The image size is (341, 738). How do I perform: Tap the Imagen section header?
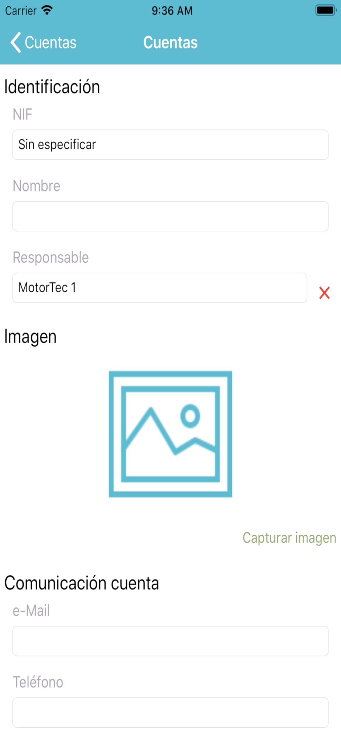click(x=30, y=337)
